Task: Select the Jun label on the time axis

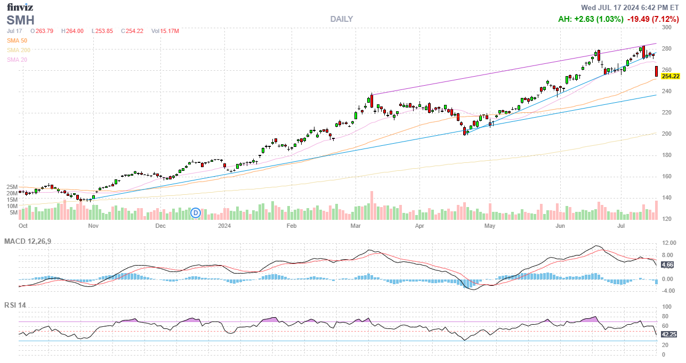Action: click(x=560, y=226)
